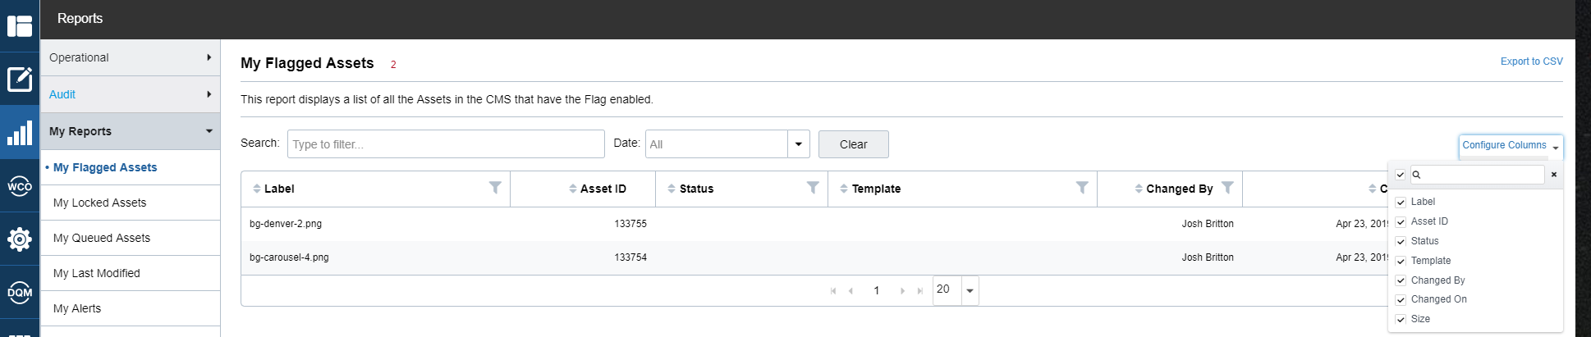
Task: Click page number 1 in pager
Action: pos(877,291)
